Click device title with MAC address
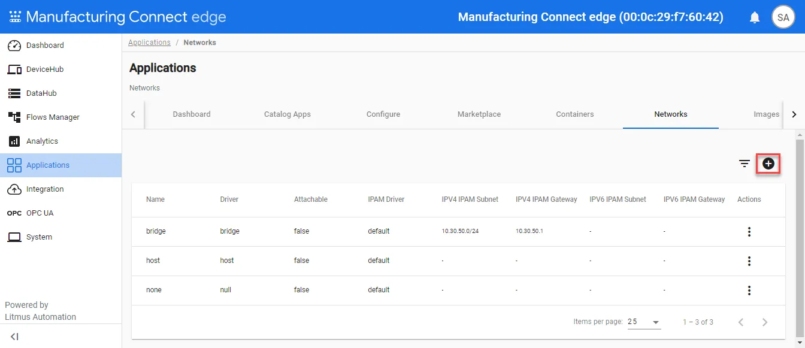The height and width of the screenshot is (348, 805). tap(591, 17)
